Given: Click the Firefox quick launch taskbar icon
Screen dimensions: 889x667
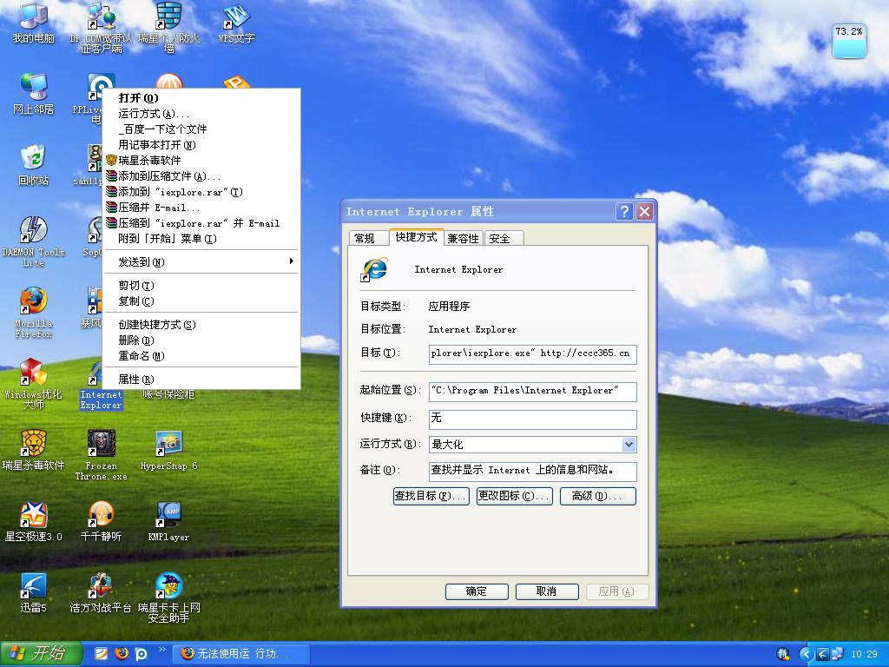Looking at the screenshot, I should pos(122,654).
